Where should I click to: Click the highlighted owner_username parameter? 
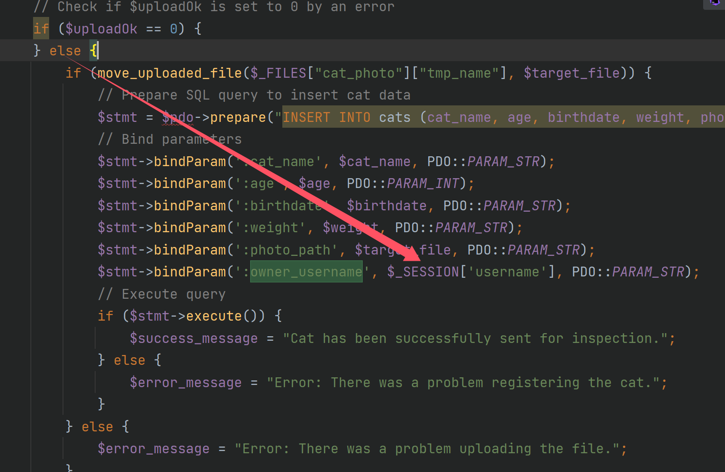[x=306, y=272]
